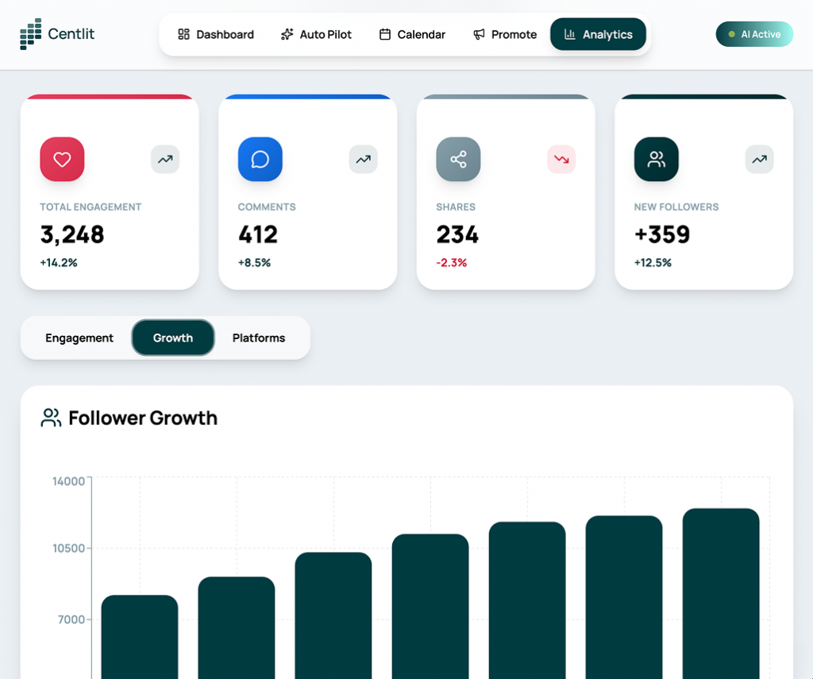Click the Comments upward trend icon

pos(363,159)
